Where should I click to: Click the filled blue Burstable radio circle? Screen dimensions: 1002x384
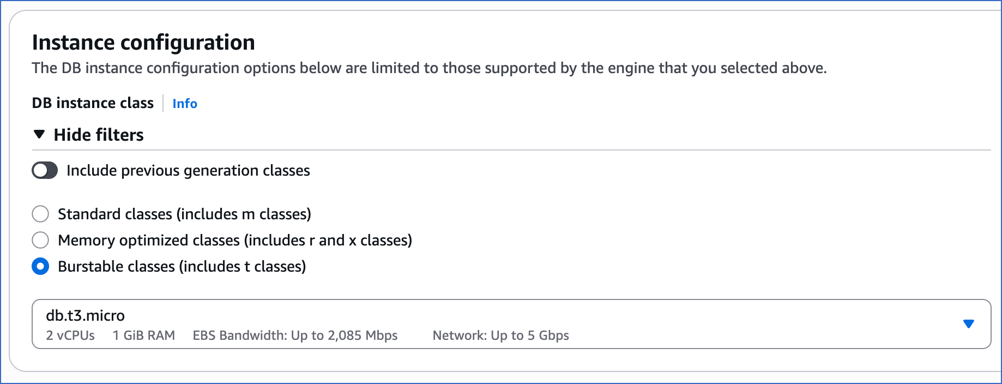(x=40, y=266)
